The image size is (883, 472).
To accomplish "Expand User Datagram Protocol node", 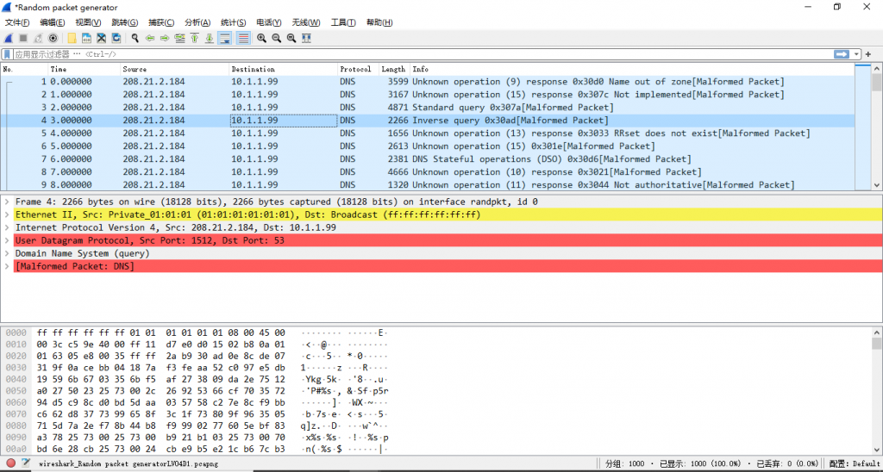I will tap(6, 240).
